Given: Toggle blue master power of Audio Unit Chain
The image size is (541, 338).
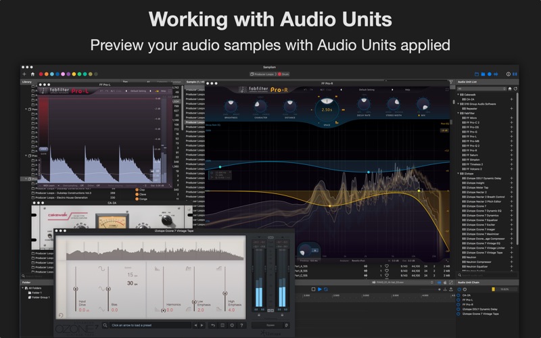Looking at the screenshot, I should (x=459, y=289).
